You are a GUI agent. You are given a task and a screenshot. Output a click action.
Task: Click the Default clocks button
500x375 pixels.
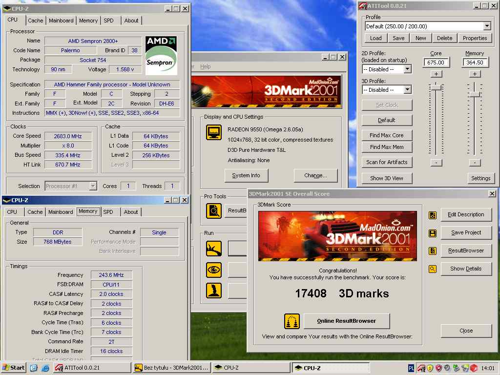[x=387, y=120]
